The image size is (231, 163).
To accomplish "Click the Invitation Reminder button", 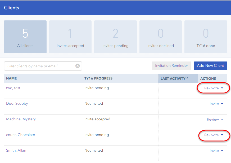I will (x=171, y=66).
